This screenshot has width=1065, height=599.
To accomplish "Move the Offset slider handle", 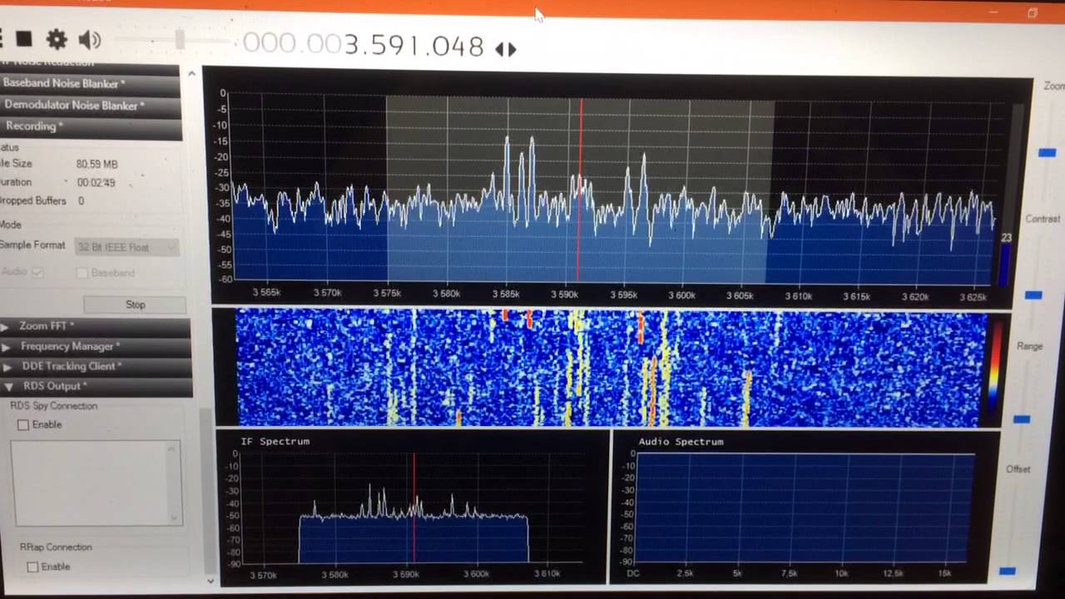I will click(1007, 571).
